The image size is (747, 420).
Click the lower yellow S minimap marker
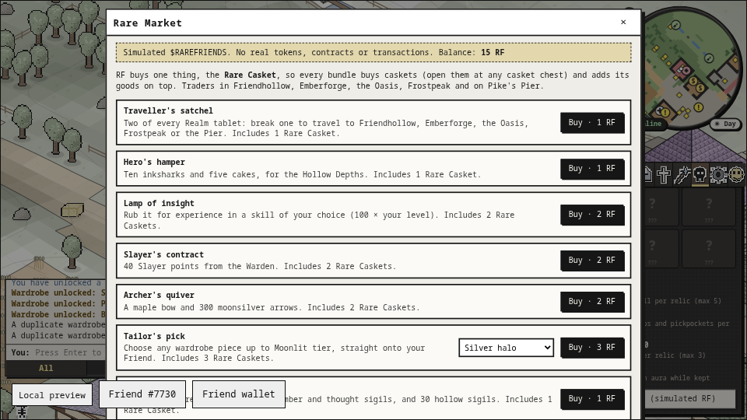point(700,88)
